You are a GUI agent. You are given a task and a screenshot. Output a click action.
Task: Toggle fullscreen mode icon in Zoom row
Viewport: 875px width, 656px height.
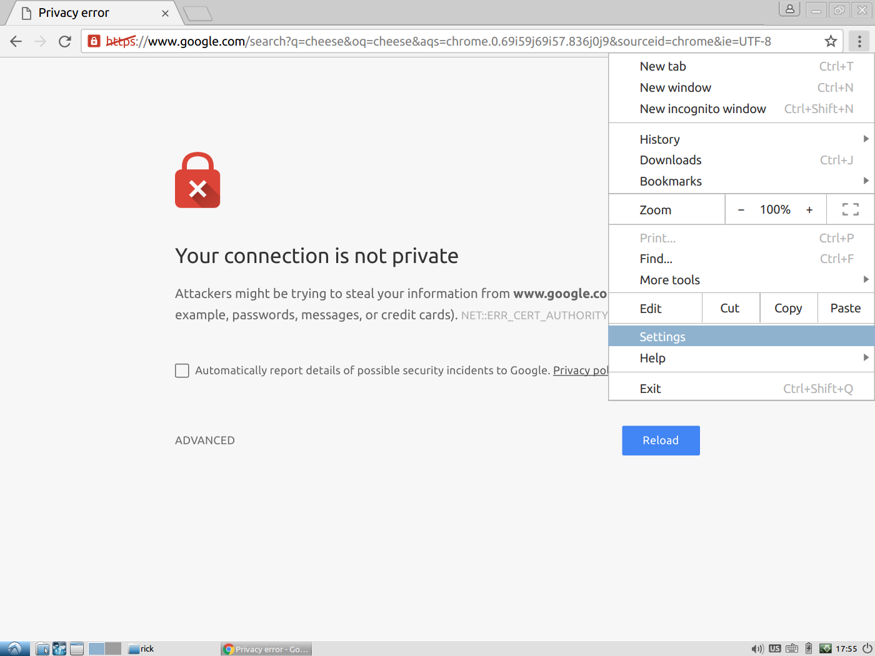850,210
